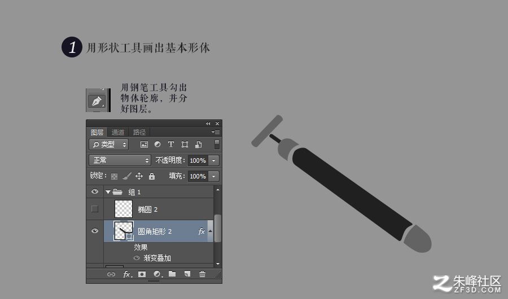
Task: Toggle the layer filtering switch
Action: [x=217, y=144]
